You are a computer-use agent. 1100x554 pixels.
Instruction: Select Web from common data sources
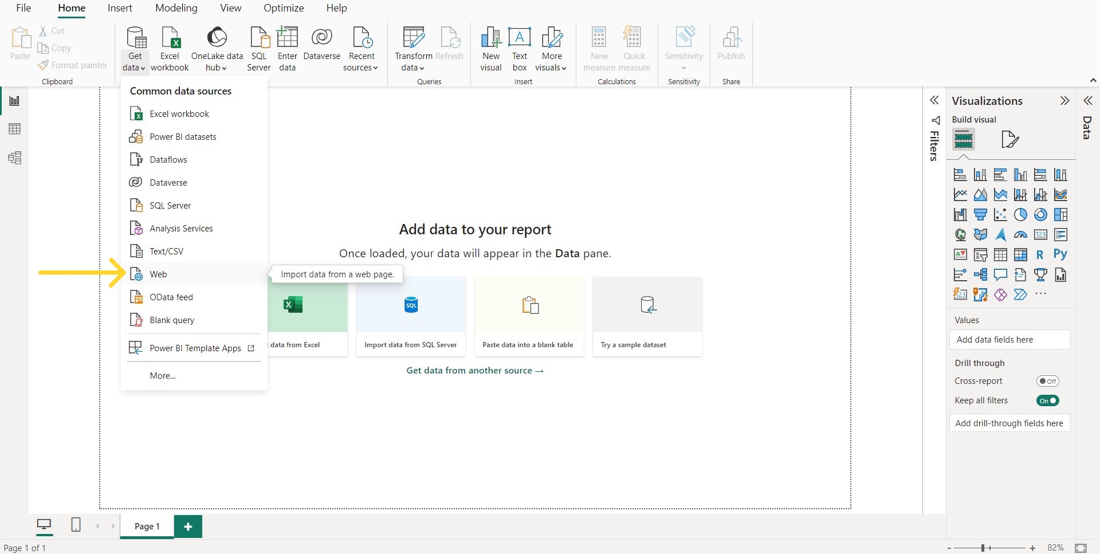pyautogui.click(x=194, y=274)
